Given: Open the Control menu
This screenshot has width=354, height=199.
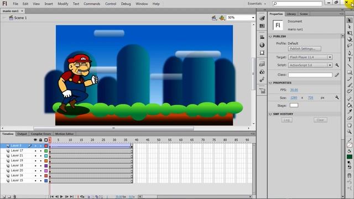Looking at the screenshot, I should (111, 4).
